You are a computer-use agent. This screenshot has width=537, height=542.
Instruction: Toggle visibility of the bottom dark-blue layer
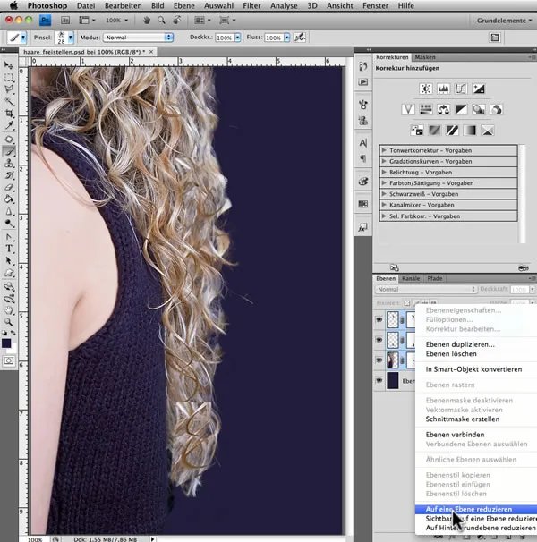[x=379, y=380]
